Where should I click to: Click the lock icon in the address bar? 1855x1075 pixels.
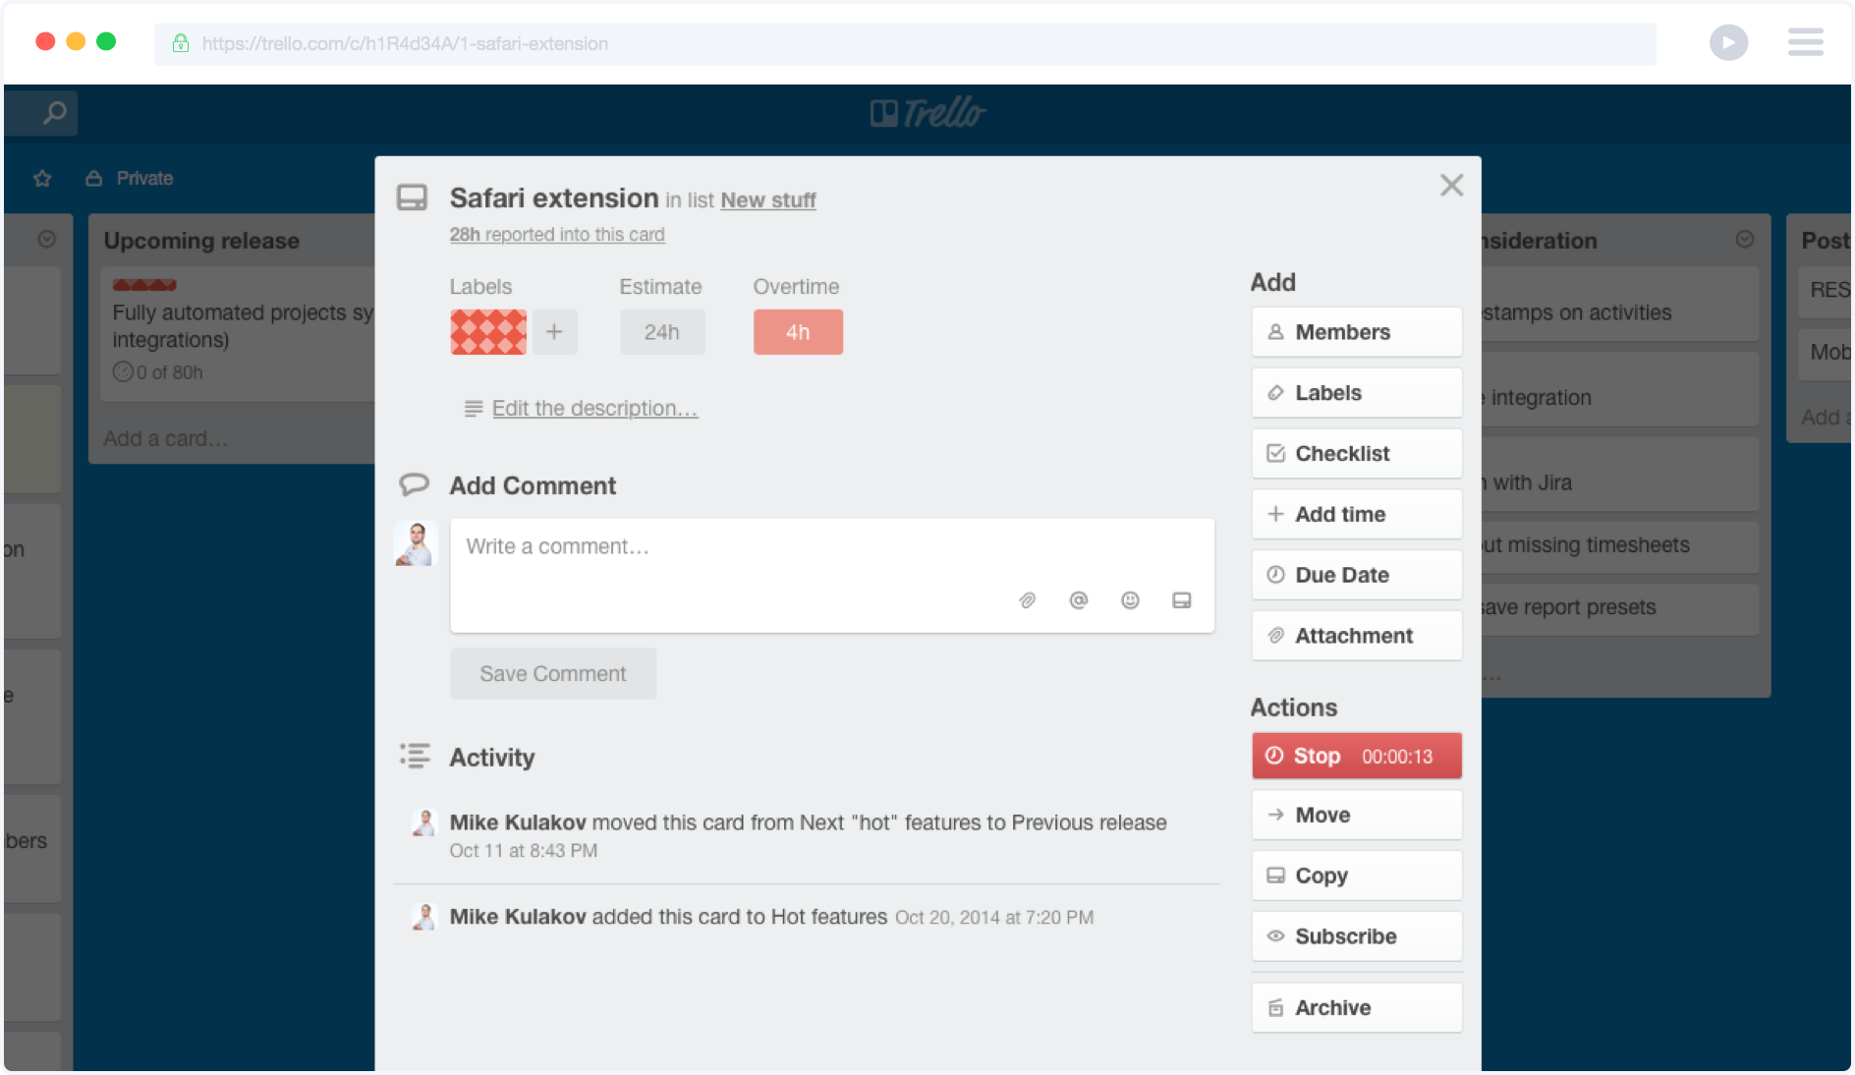click(x=181, y=43)
